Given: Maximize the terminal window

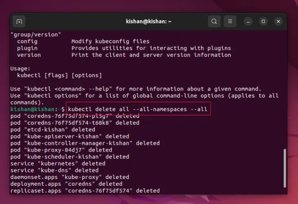Looking at the screenshot, I should (x=263, y=22).
